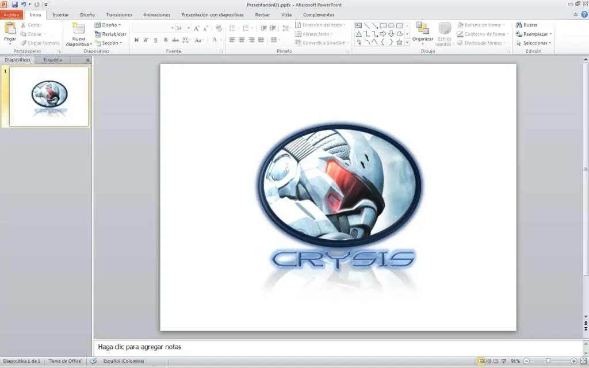This screenshot has width=589, height=368.
Task: Open the Fuente dialog launcher
Action: [221, 51]
